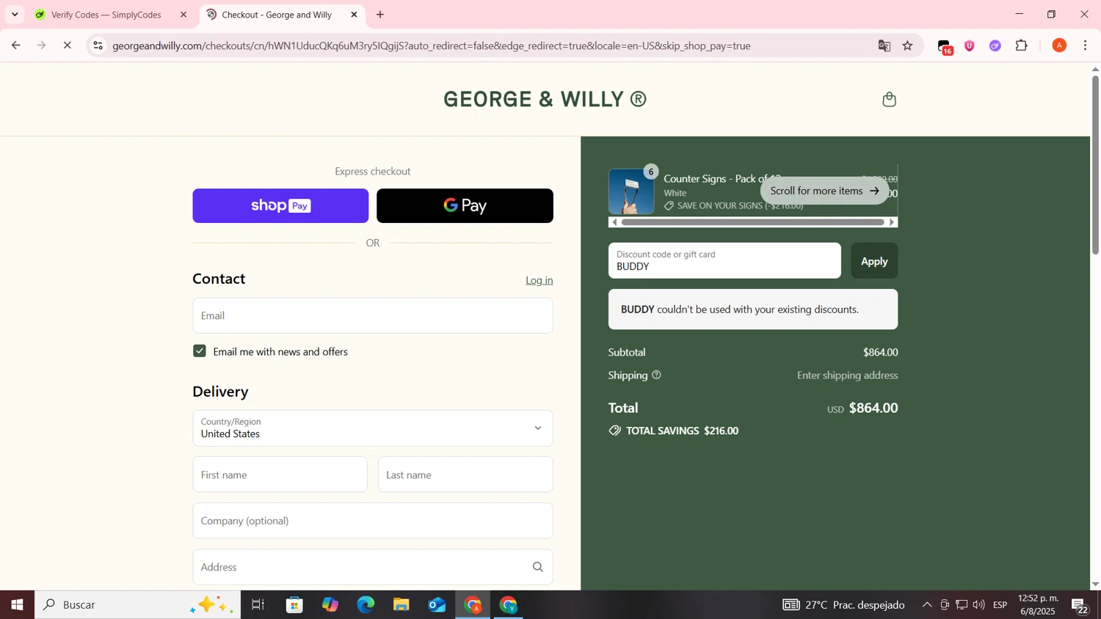Click the ESP language indicator

tap(1000, 605)
